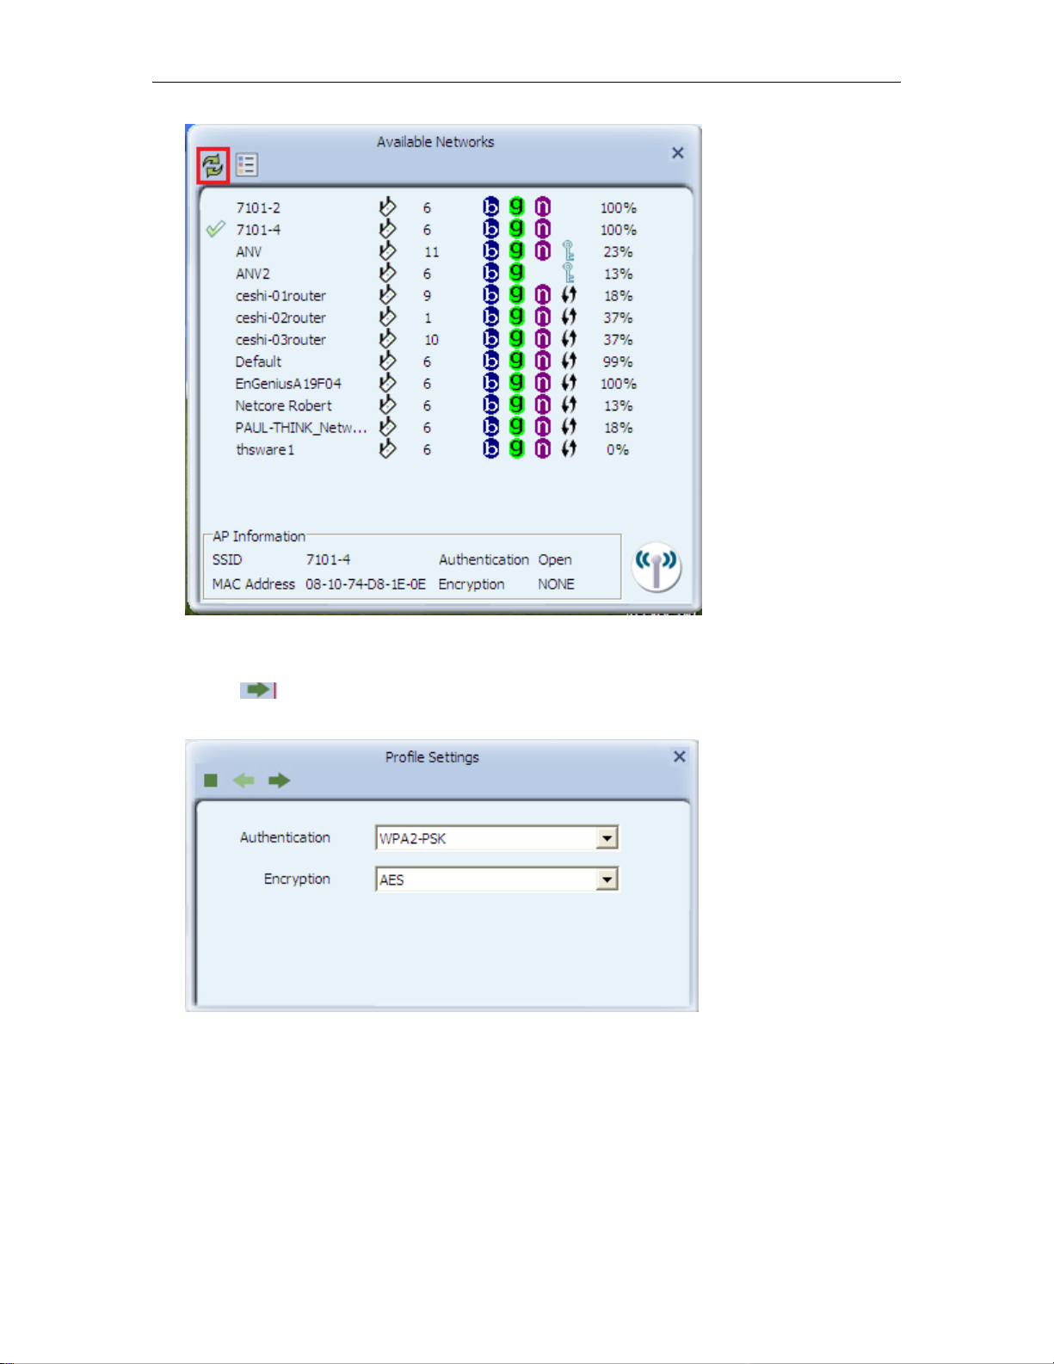The height and width of the screenshot is (1364, 1054).
Task: Click the profile list icon beside refresh
Action: tap(247, 164)
